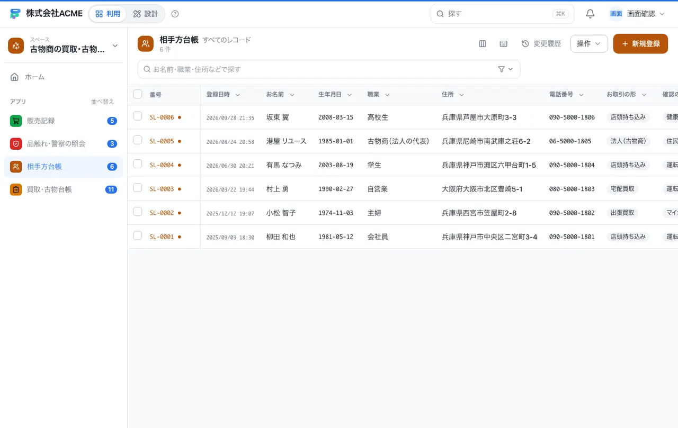Open notifications bell icon
This screenshot has width=678, height=428.
(x=590, y=14)
